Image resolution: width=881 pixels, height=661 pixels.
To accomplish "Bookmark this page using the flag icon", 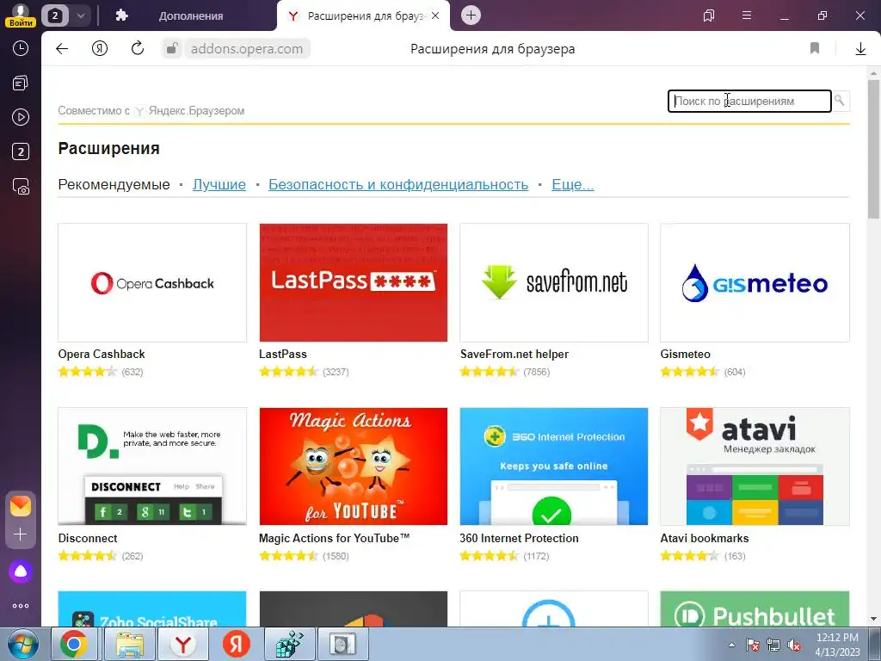I will [815, 48].
